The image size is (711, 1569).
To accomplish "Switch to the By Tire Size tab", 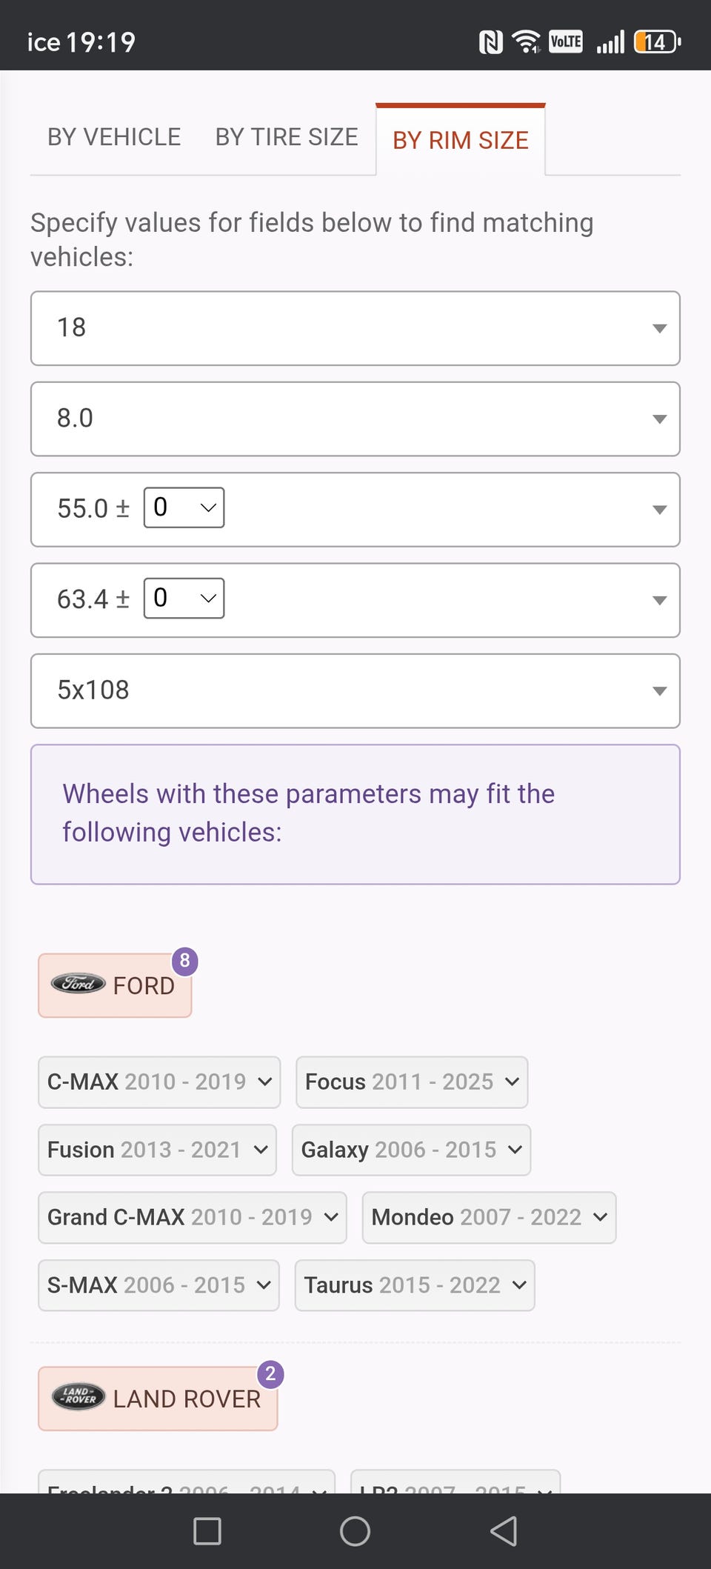I will point(287,137).
